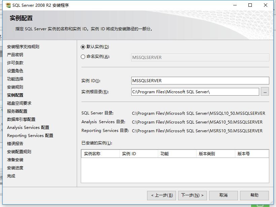
Task: Select the 产品密钥 step
Action: coord(15,55)
